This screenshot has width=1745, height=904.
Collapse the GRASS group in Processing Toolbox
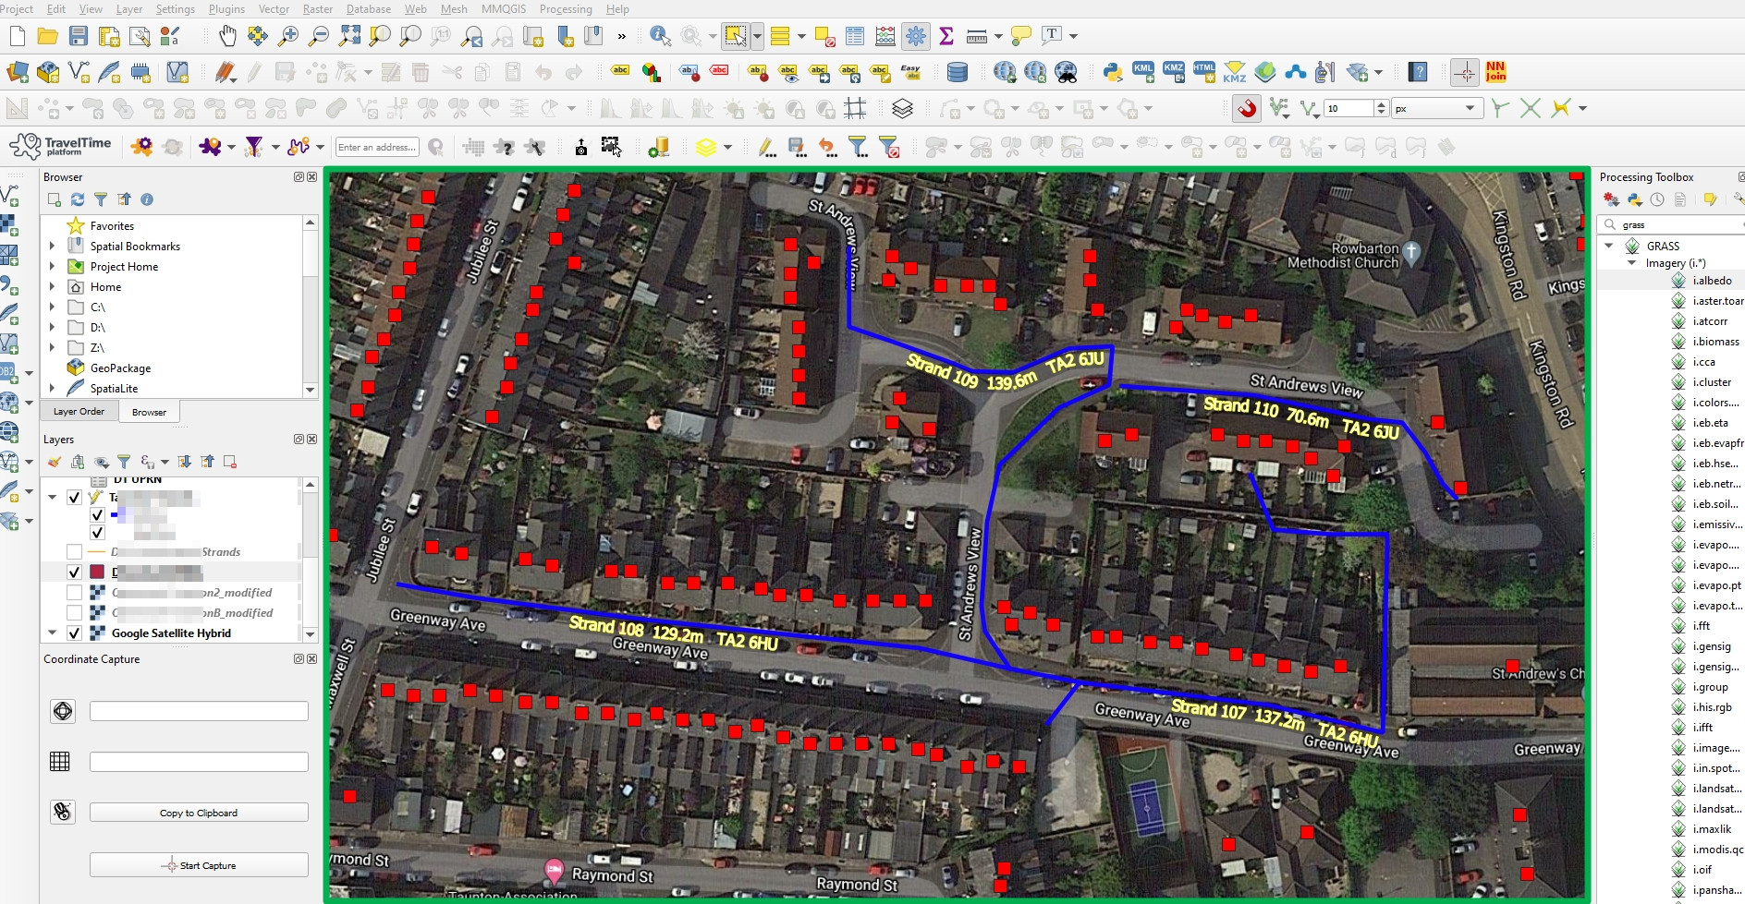pos(1609,247)
